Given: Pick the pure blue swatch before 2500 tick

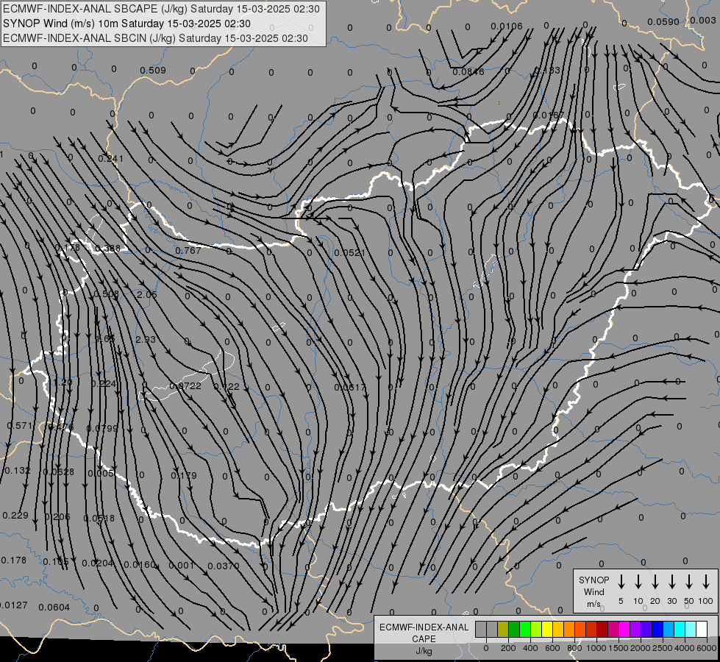Looking at the screenshot, I should pos(657,630).
